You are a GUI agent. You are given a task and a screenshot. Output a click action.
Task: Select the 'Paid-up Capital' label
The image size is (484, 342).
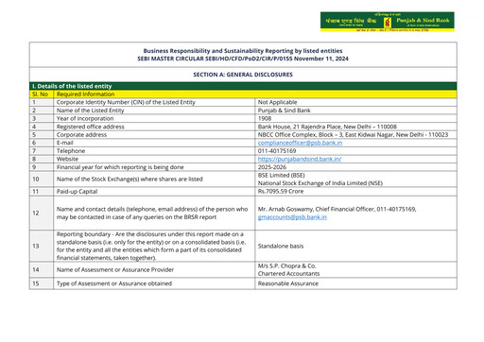click(77, 192)
